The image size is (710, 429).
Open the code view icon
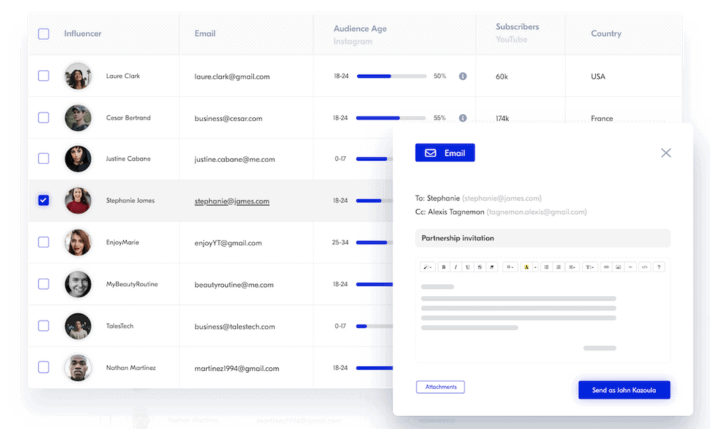click(644, 267)
